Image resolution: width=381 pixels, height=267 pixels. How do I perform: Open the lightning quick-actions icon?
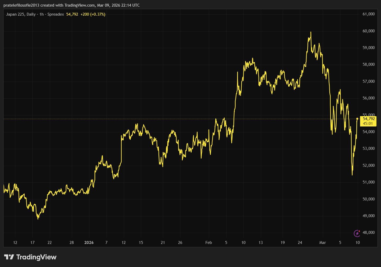357,233
